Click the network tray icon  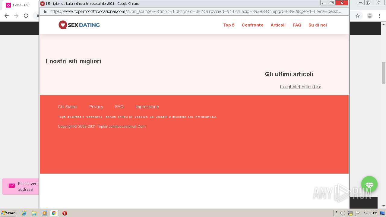pos(350,213)
